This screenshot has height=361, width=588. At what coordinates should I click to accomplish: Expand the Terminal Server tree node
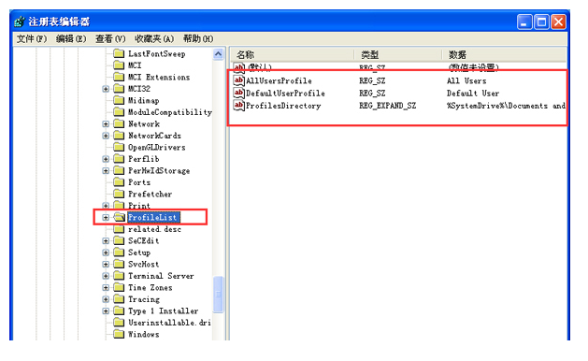point(106,276)
